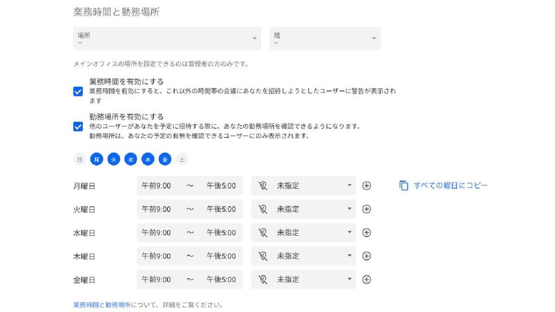Image resolution: width=555 pixels, height=312 pixels.
Task: Add a time period for 金曜日
Action: pyautogui.click(x=367, y=280)
